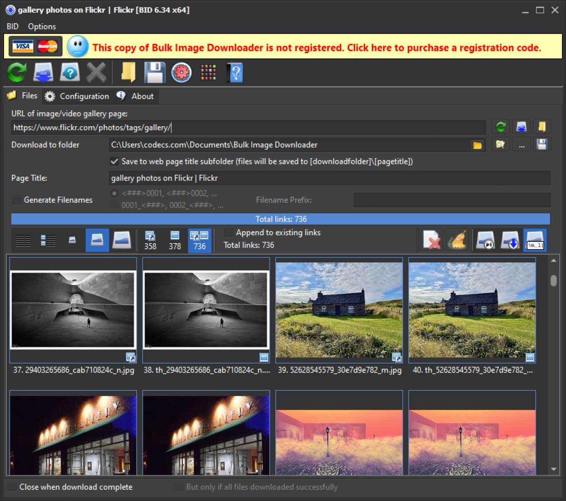Click the colored grid icon in the toolbar

(208, 72)
